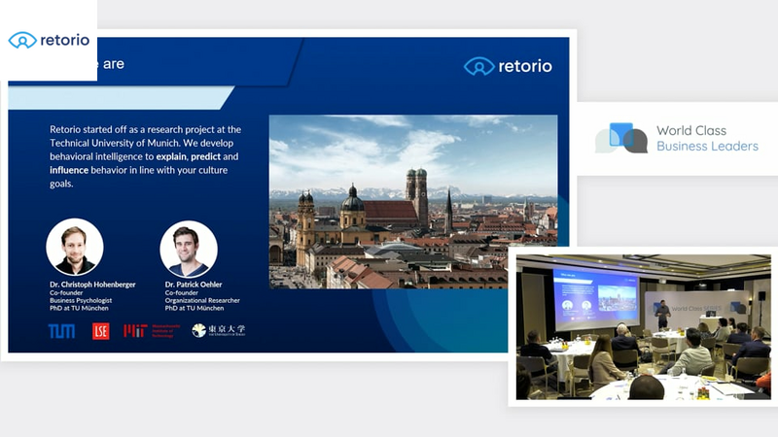Select Dr. Patrick Oehler's portrait photo
Image resolution: width=778 pixels, height=437 pixels.
189,249
